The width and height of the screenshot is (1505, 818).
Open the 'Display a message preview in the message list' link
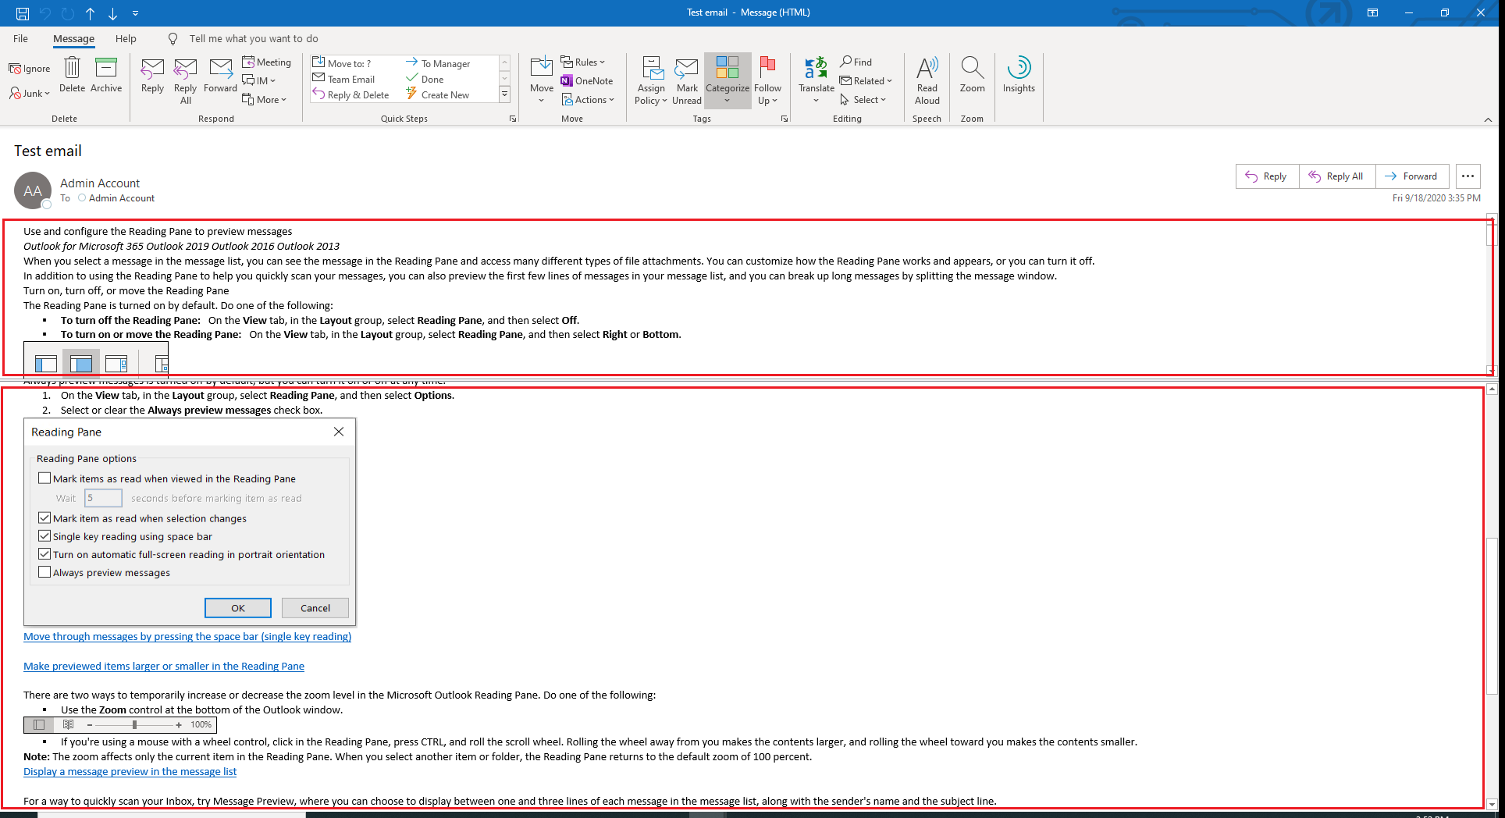pyautogui.click(x=130, y=771)
